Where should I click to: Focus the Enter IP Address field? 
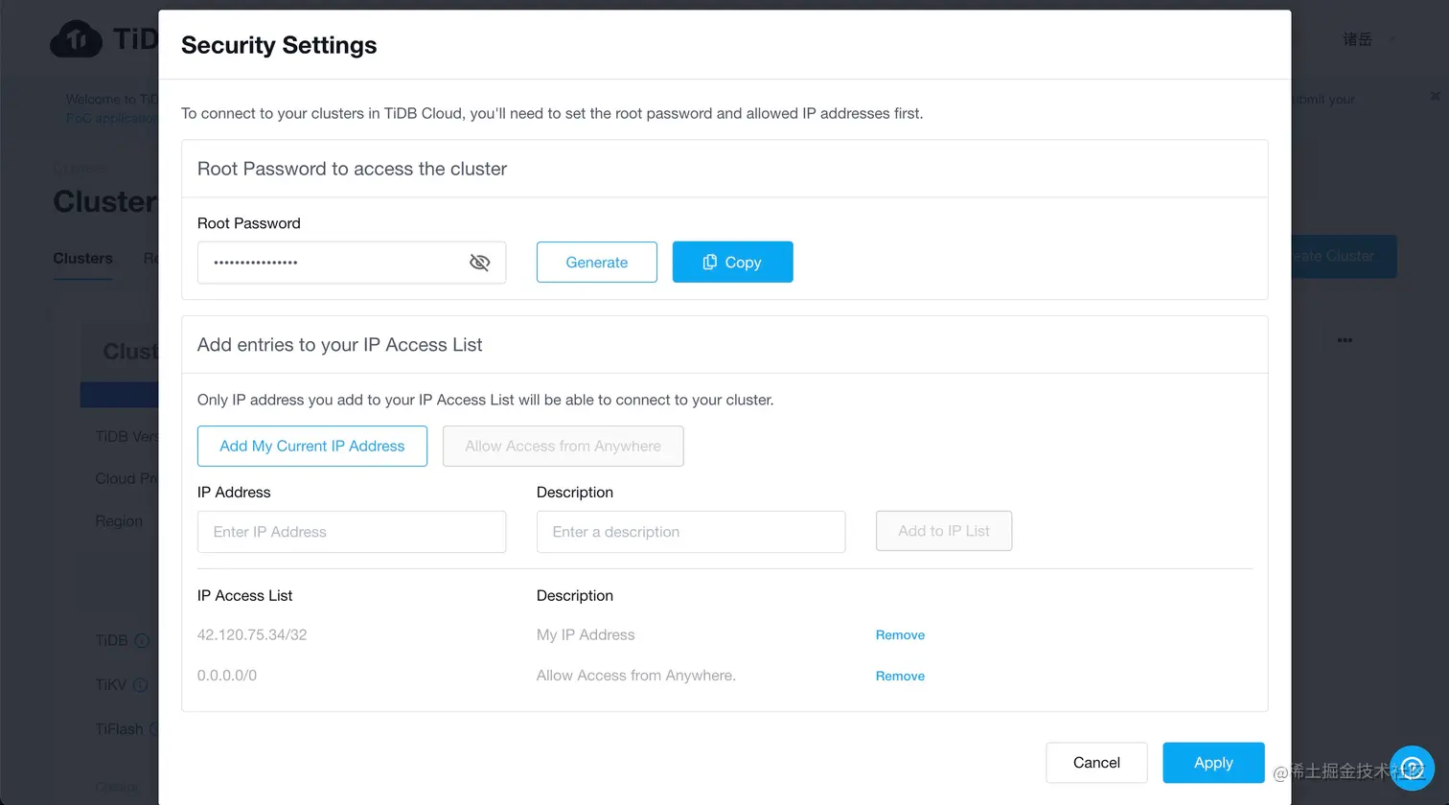[352, 532]
